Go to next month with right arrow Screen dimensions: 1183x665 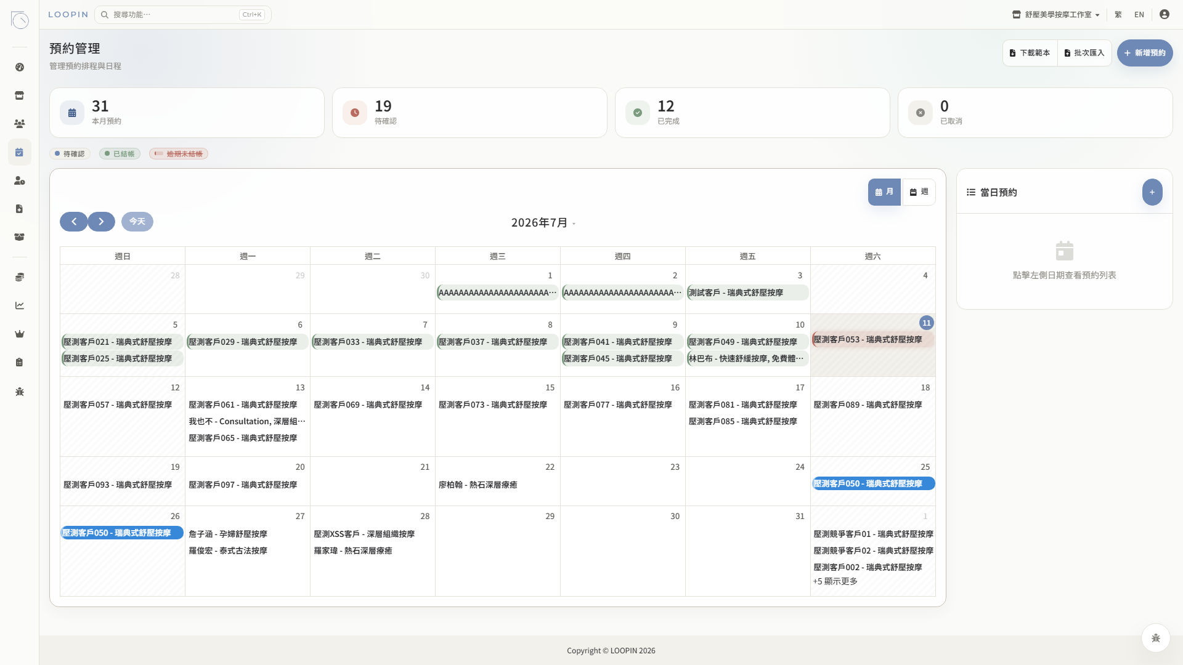click(101, 222)
